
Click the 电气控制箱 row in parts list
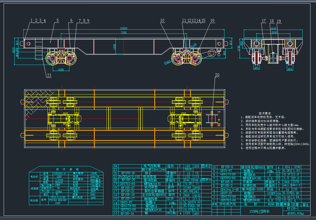point(154,166)
